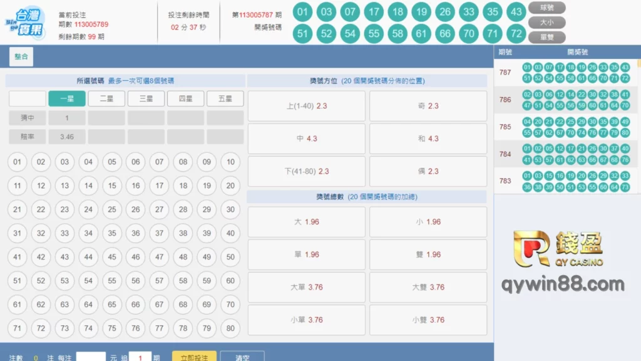
Task: Click drawn ball 26 in the header results
Action: 444,11
